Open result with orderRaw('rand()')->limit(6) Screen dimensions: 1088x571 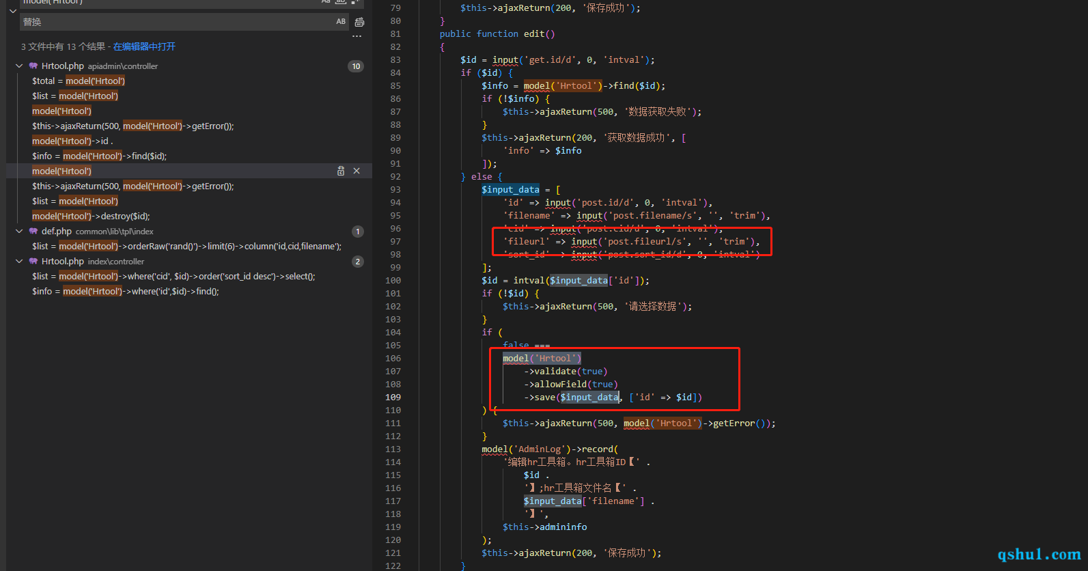pos(186,247)
